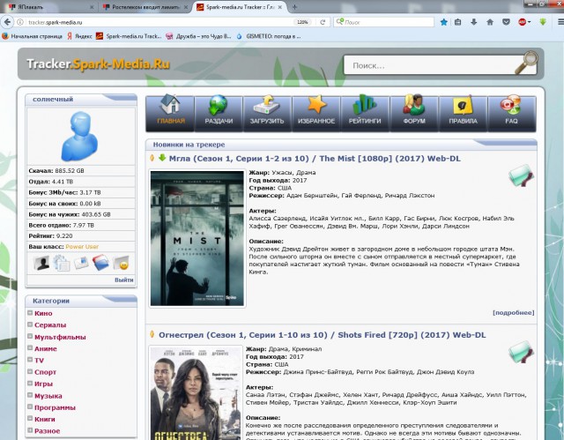Click the Выйти logout link

point(124,280)
